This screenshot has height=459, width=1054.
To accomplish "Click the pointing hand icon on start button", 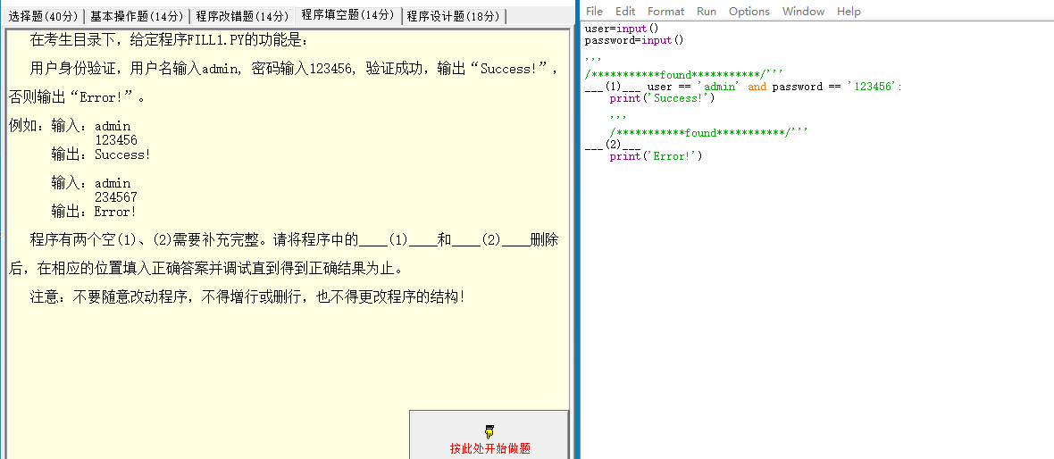I will (x=489, y=432).
